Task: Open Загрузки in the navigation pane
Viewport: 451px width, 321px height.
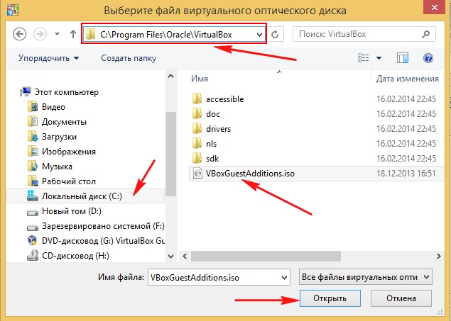Action: point(52,137)
